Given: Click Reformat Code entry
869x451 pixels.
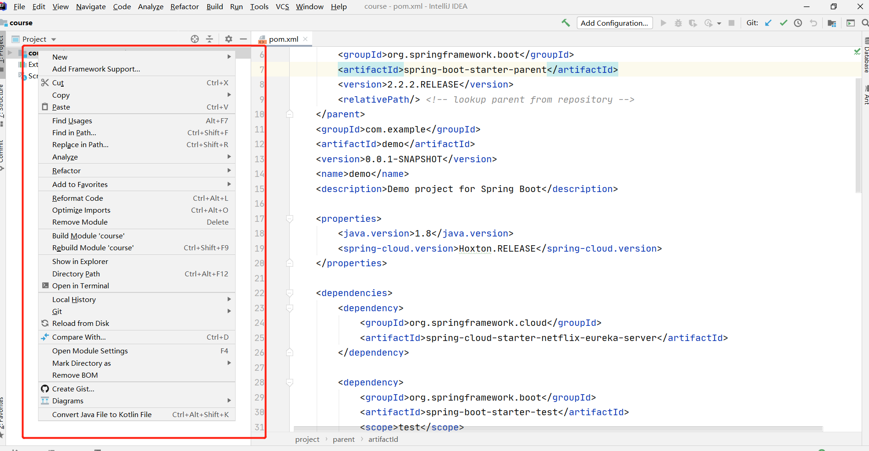Looking at the screenshot, I should point(137,198).
